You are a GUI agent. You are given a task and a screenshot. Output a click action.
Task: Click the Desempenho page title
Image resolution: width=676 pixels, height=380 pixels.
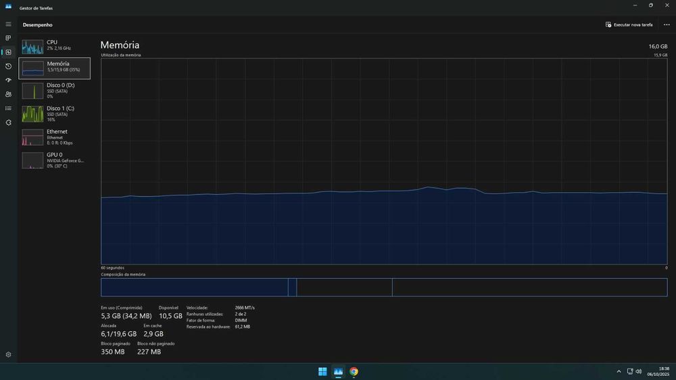tap(37, 25)
